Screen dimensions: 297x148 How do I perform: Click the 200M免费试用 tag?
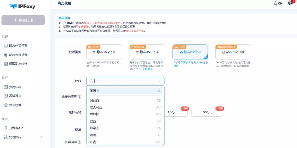226,46
